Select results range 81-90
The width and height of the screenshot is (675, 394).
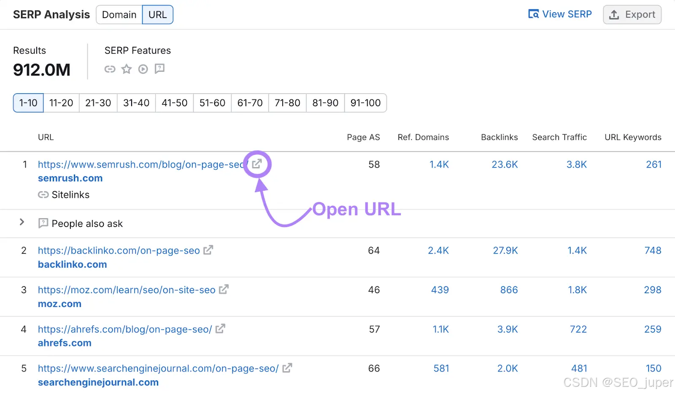click(325, 103)
